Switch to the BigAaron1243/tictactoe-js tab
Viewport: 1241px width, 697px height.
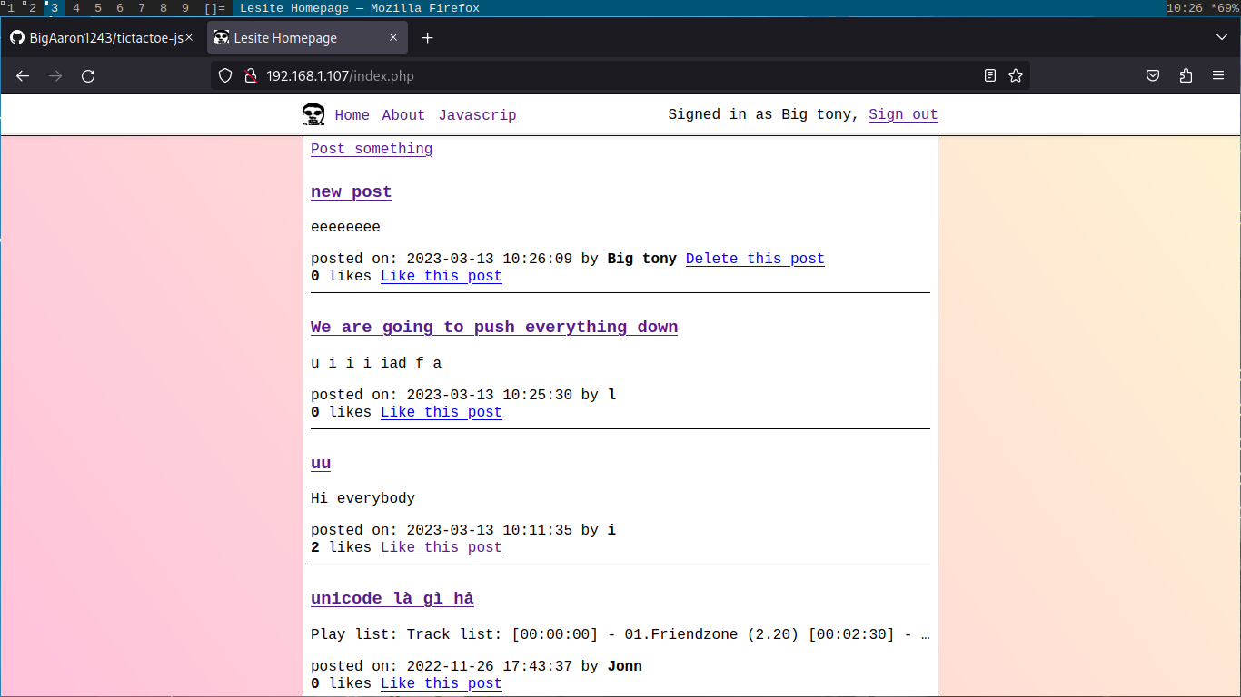(x=100, y=38)
